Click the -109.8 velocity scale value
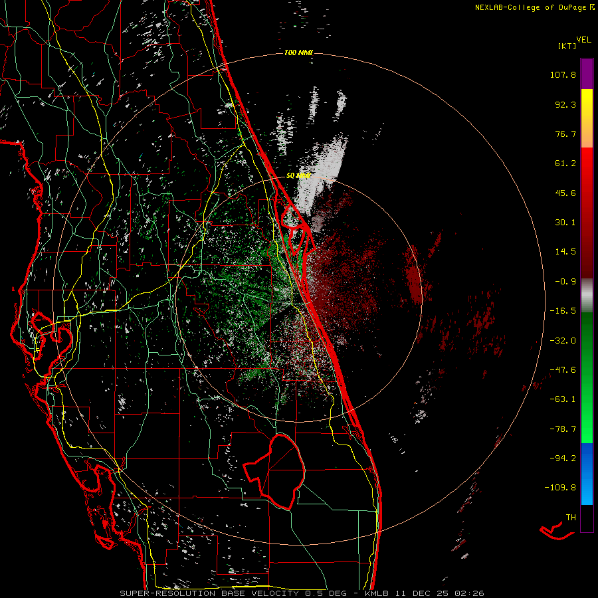 pos(560,488)
